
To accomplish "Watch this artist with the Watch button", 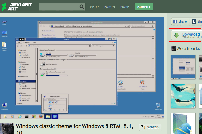I will click(150, 127).
